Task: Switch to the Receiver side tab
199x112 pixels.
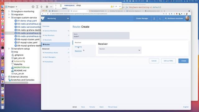Action: (78, 43)
